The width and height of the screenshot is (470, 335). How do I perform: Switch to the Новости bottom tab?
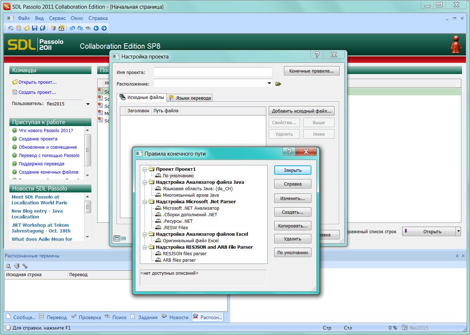point(175,317)
